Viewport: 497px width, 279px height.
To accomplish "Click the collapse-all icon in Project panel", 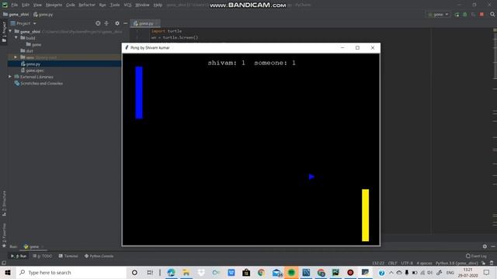I will click(106, 23).
